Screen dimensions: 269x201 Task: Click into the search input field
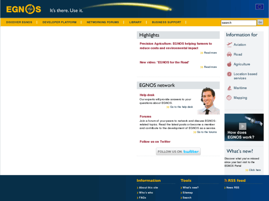coord(239,22)
